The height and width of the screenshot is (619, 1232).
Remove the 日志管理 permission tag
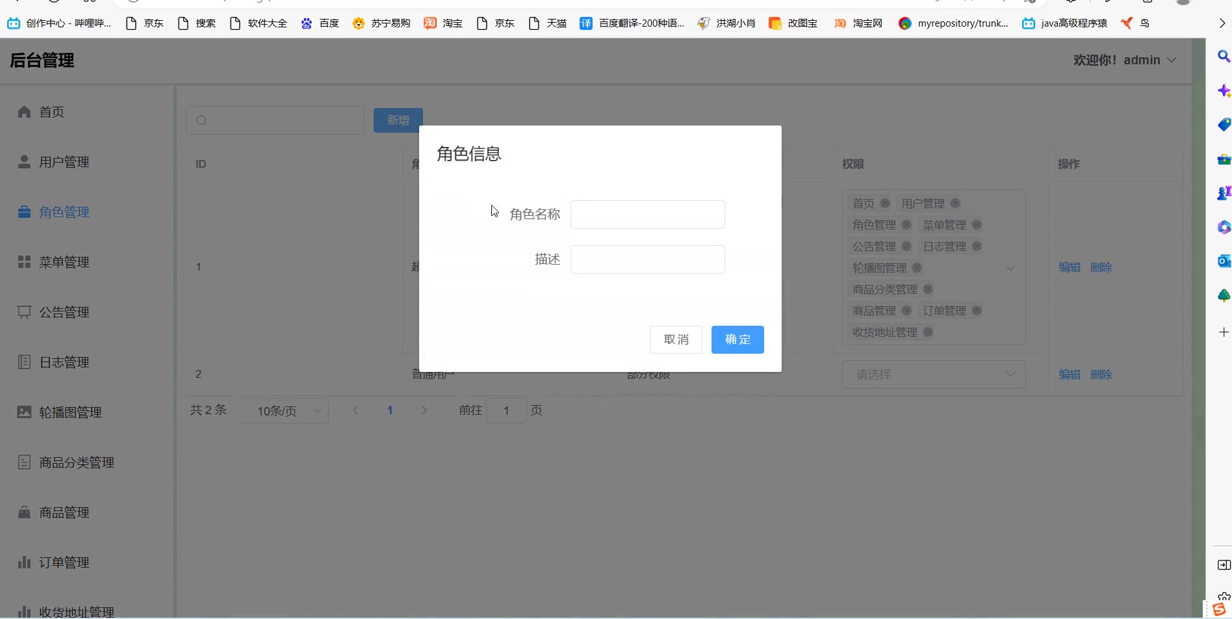click(977, 246)
